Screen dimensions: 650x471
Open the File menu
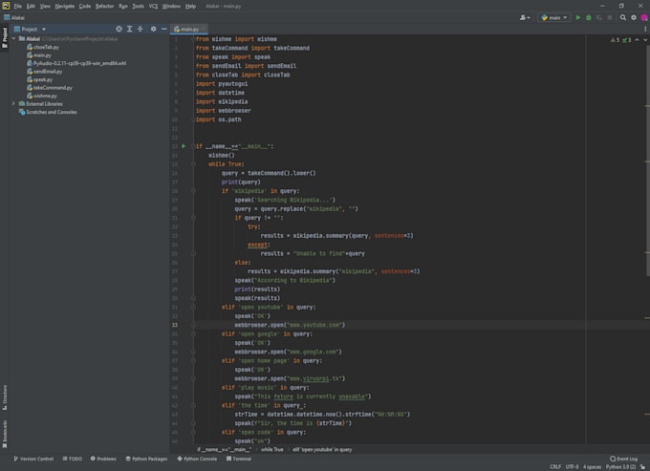[x=17, y=7]
